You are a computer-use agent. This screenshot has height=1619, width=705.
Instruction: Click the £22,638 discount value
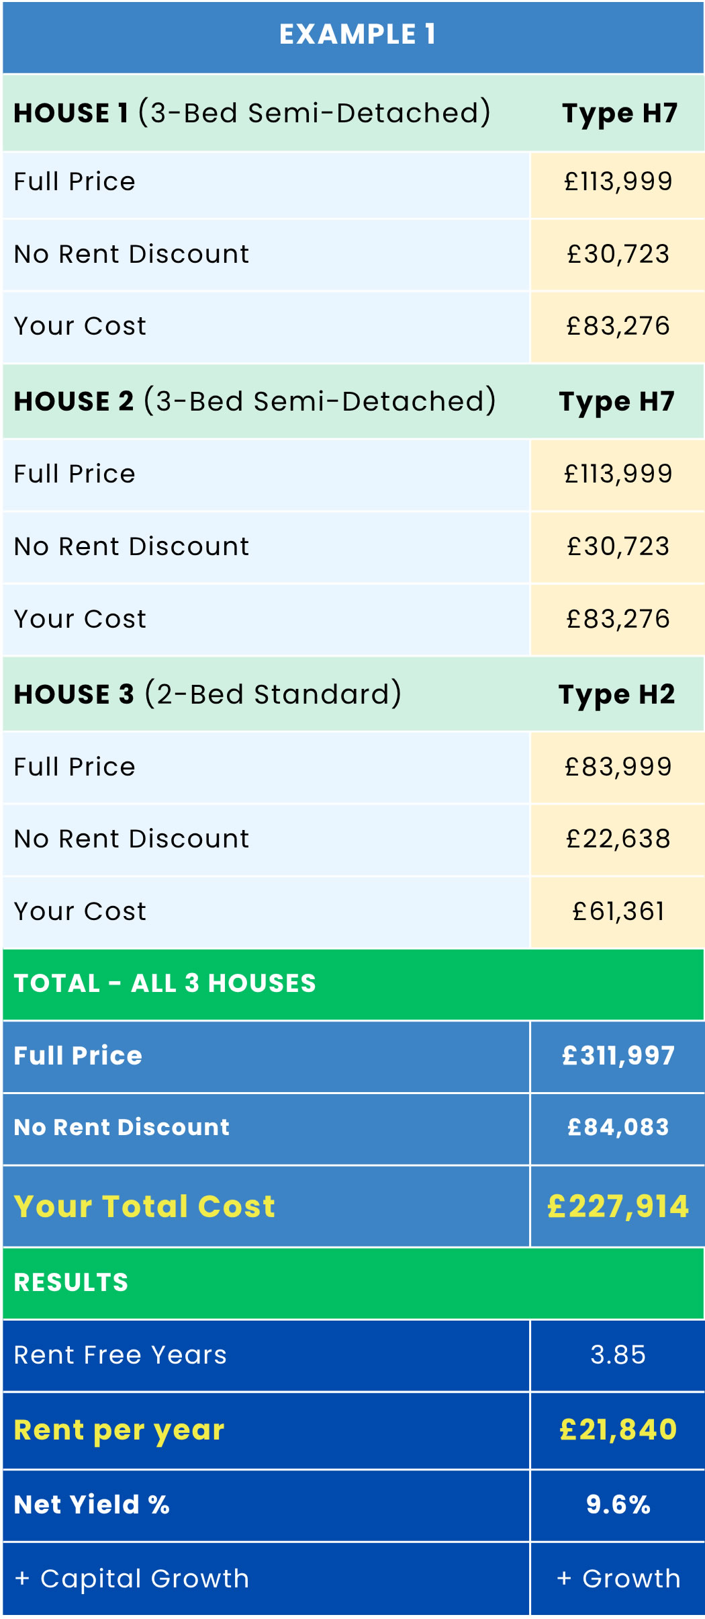[618, 839]
